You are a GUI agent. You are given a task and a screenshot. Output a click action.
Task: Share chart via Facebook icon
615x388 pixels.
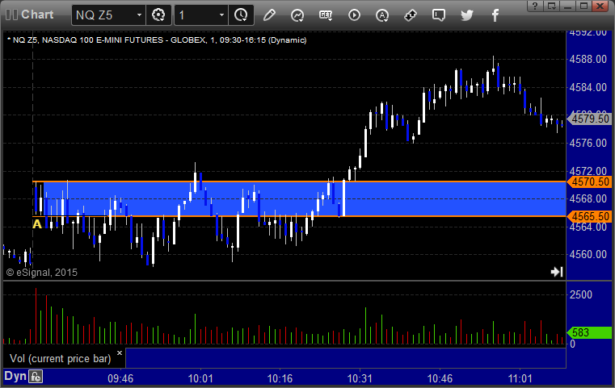pos(495,15)
